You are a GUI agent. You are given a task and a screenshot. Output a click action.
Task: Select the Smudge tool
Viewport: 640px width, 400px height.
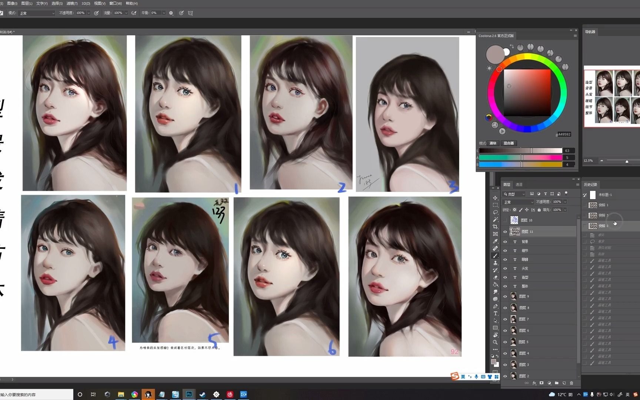click(495, 291)
